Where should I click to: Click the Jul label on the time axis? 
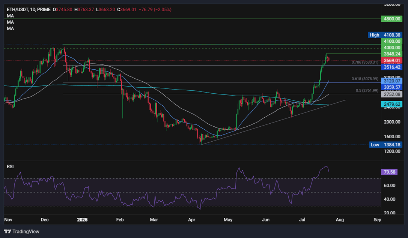pyautogui.click(x=302, y=220)
